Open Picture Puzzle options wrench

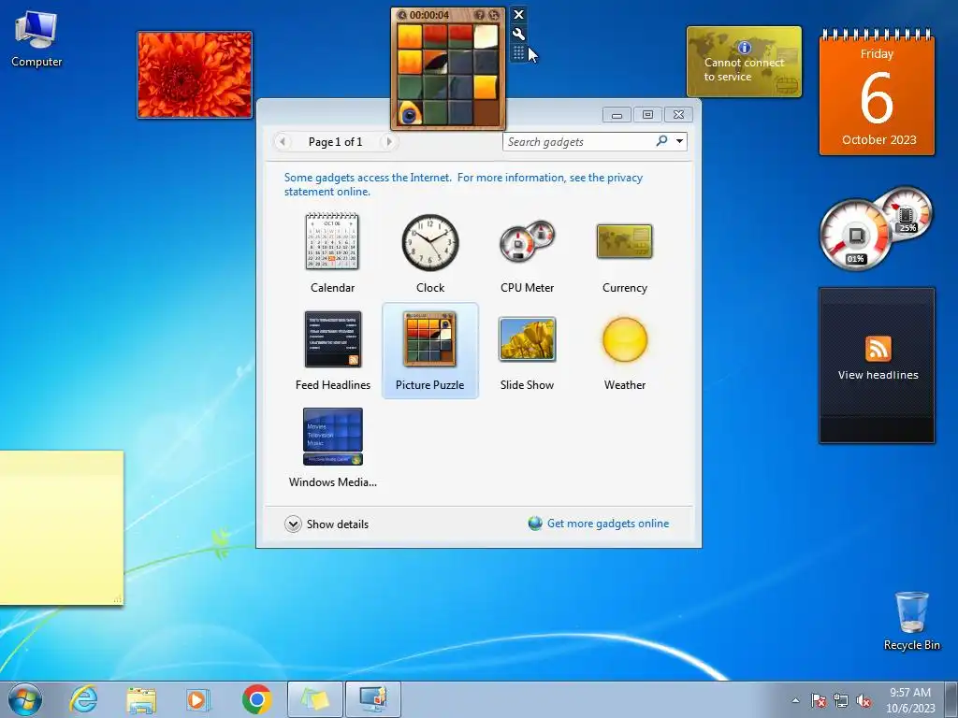click(518, 35)
